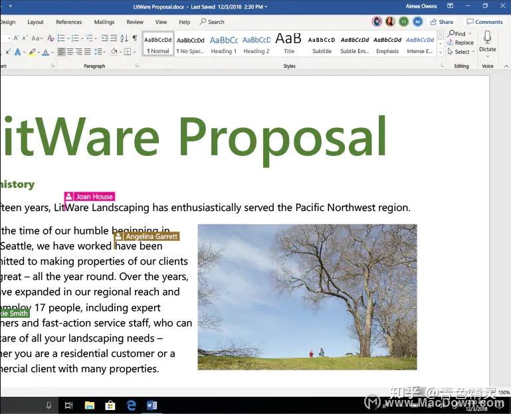Open the Mailings ribbon tab
The height and width of the screenshot is (414, 511).
coord(104,22)
